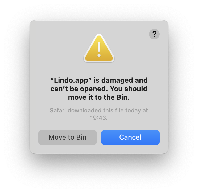Click the word "opened" in the heading

[x=94, y=89]
